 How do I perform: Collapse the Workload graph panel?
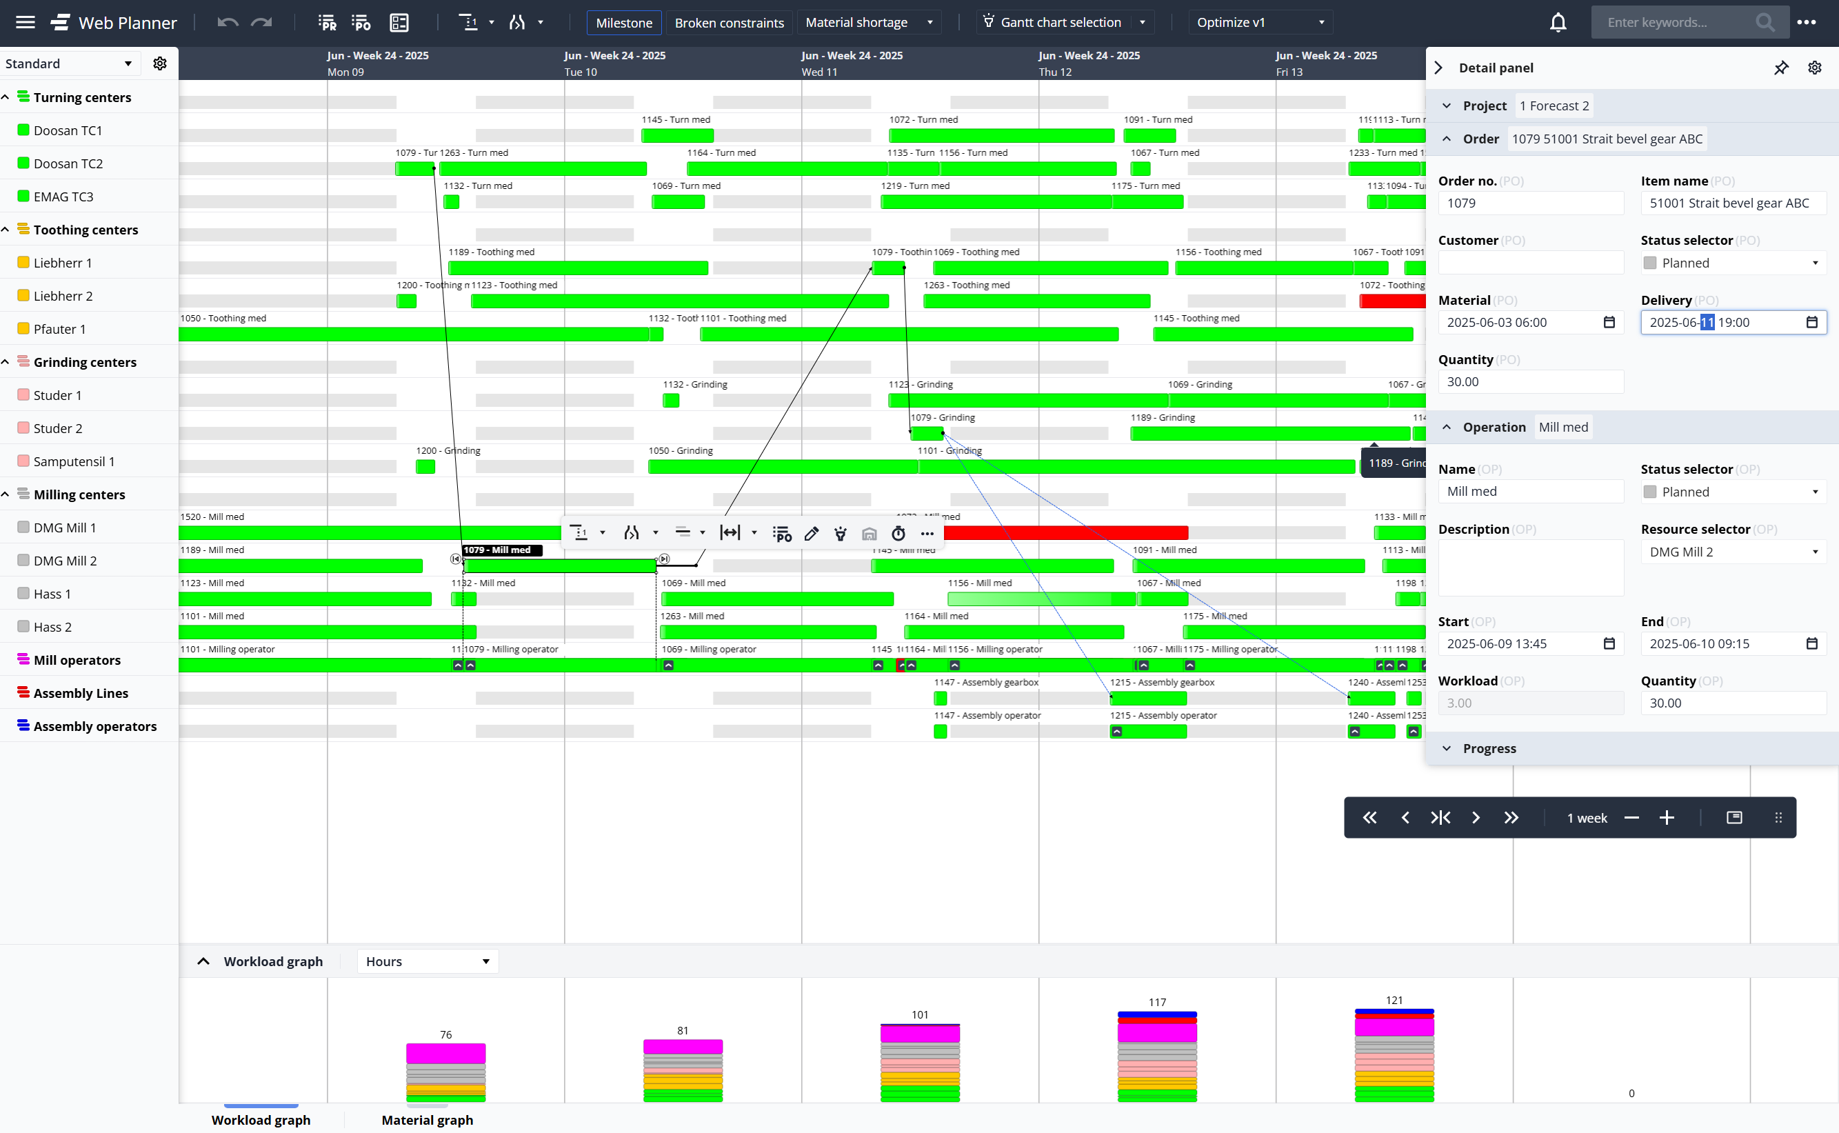click(x=203, y=961)
